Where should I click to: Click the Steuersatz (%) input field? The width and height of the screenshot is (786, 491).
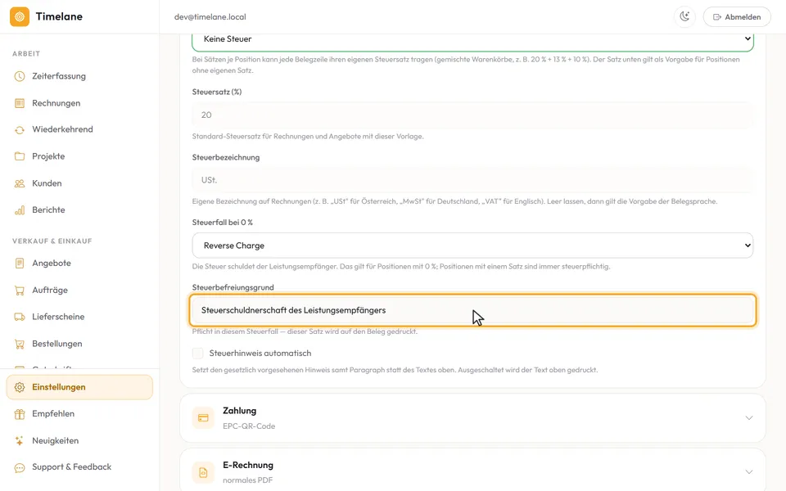pyautogui.click(x=472, y=115)
